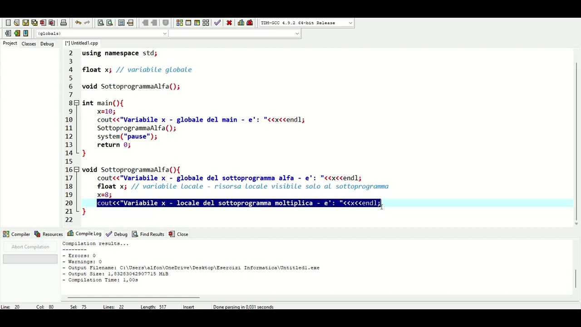Viewport: 581px width, 327px height.
Task: Click the Compile & Run toolbar icon
Action: (x=197, y=23)
